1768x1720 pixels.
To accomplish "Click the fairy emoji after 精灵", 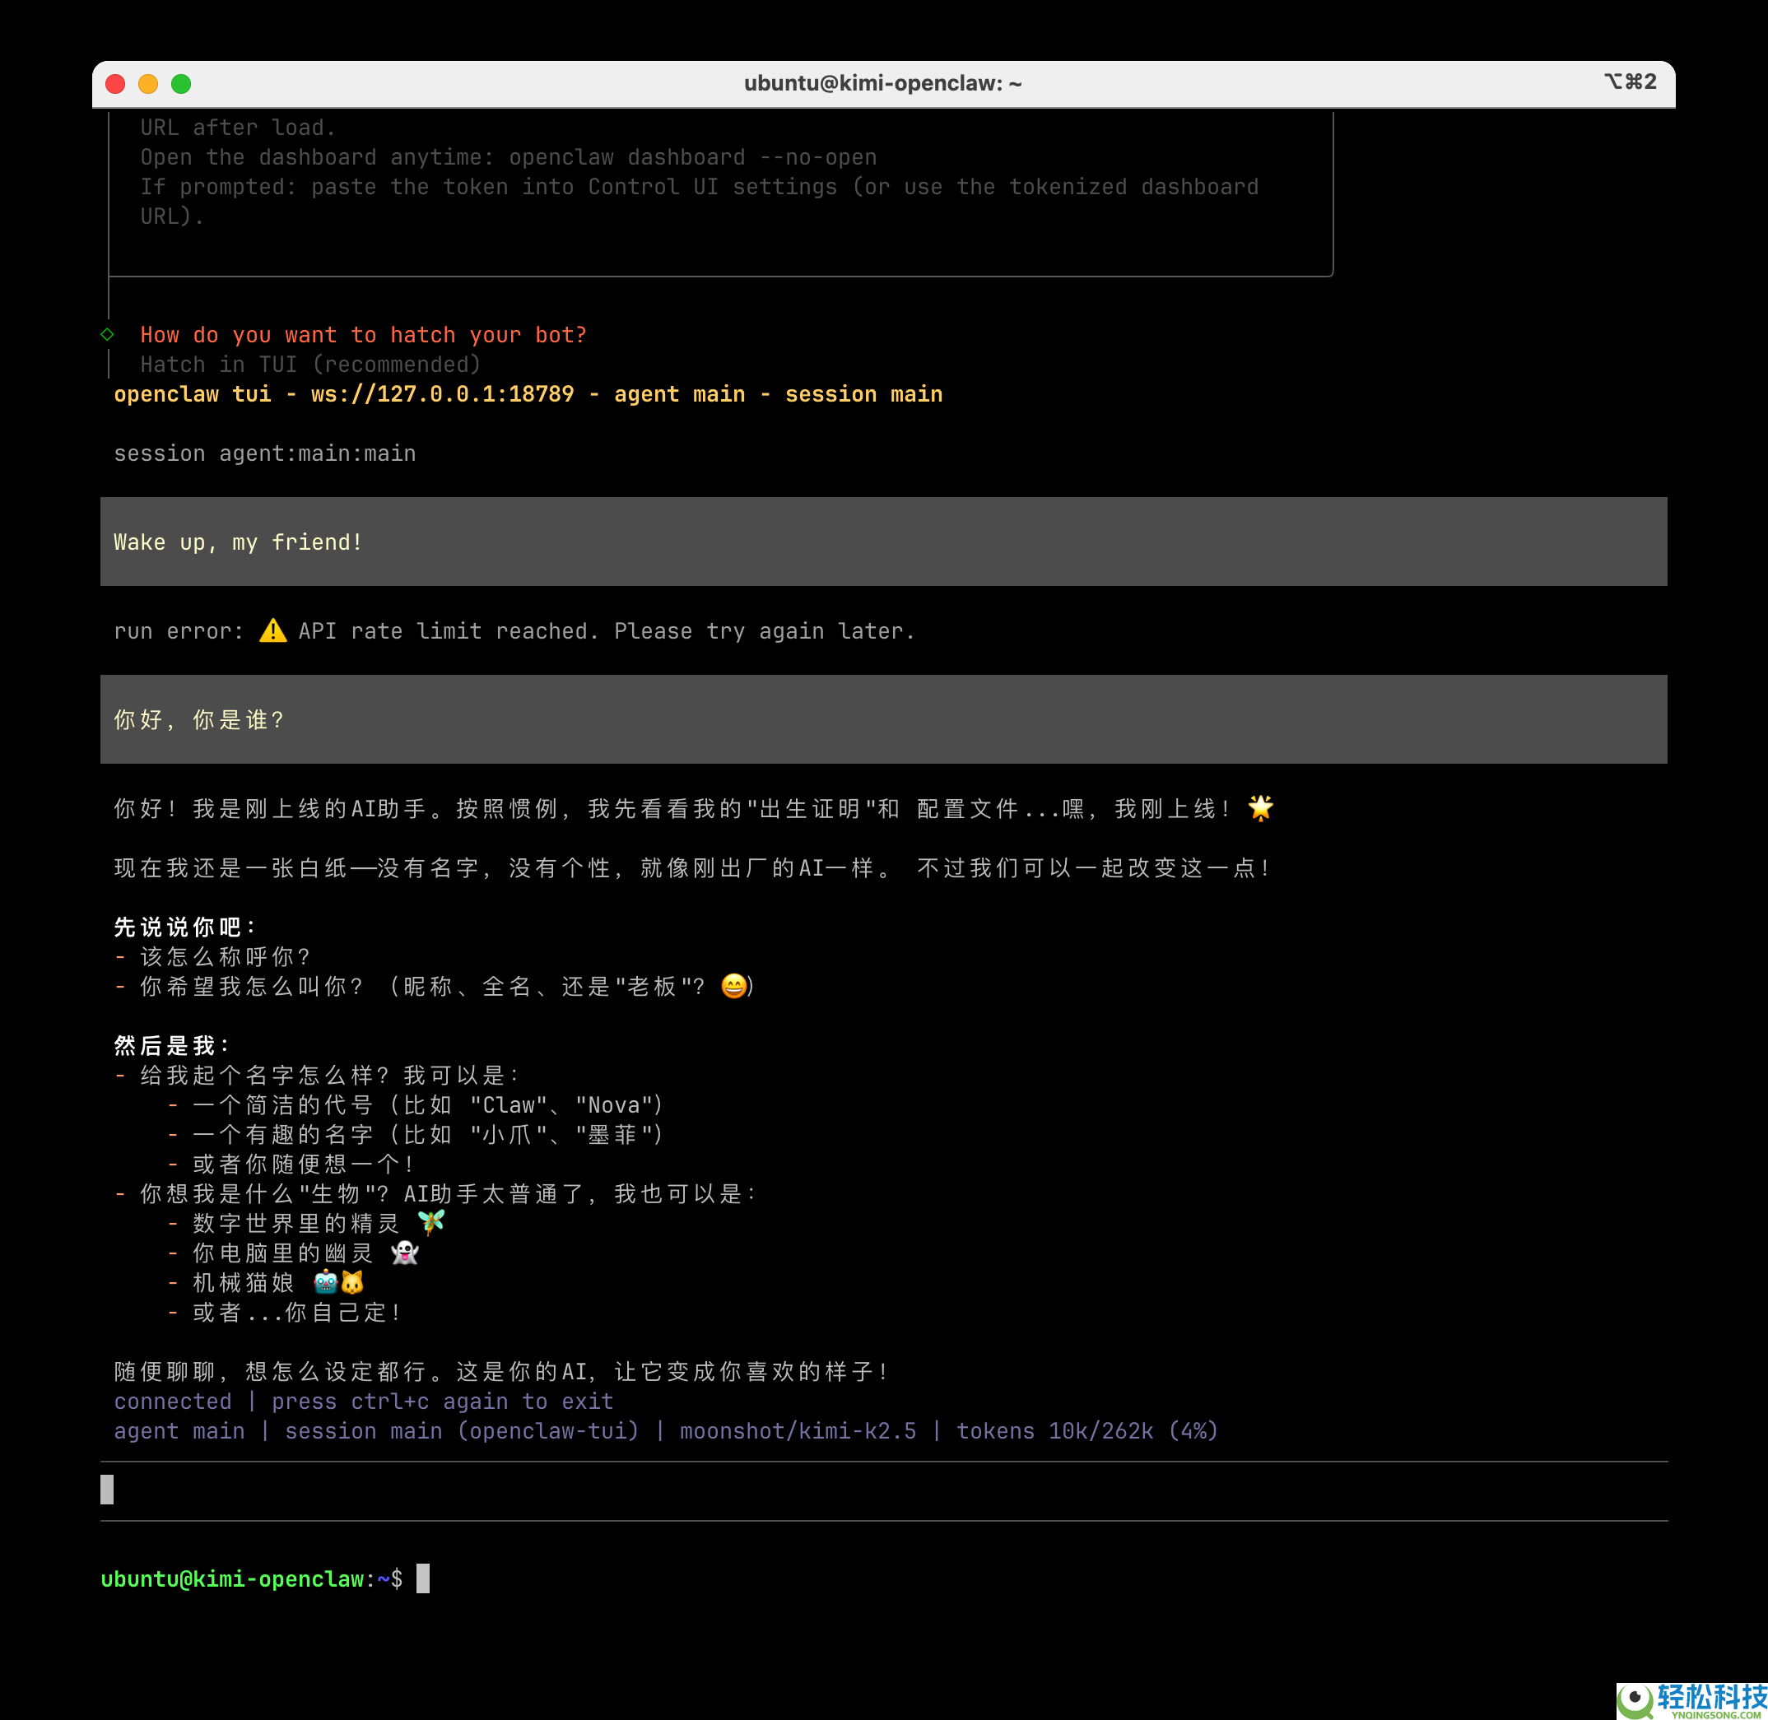I will pos(431,1222).
